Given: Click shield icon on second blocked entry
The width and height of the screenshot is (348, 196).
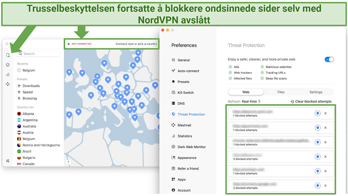Looking at the screenshot, I should click(318, 128).
